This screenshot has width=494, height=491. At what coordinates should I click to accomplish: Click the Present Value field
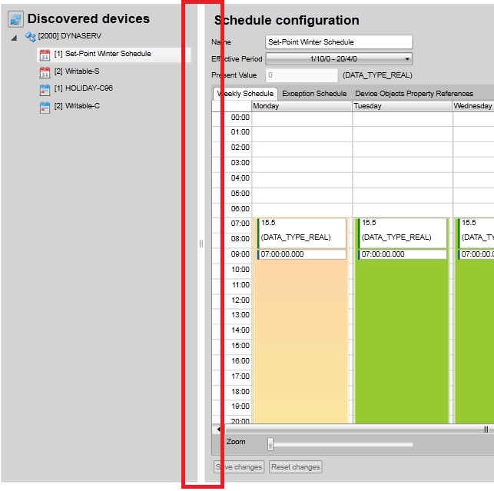click(x=301, y=75)
